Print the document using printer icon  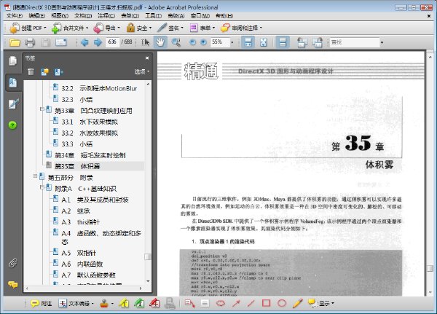(x=30, y=42)
